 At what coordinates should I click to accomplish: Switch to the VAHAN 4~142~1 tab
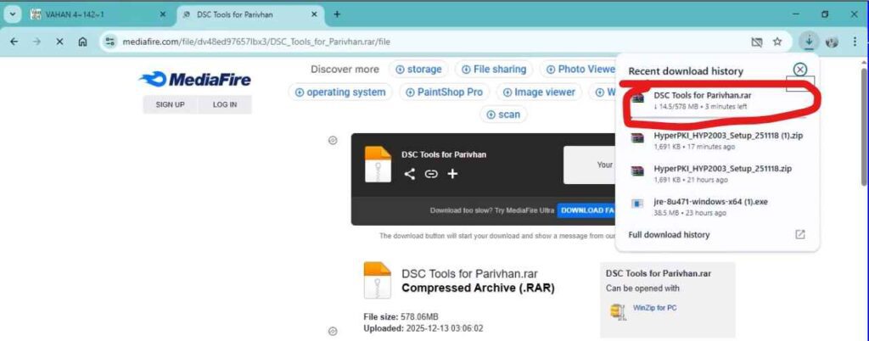[98, 14]
